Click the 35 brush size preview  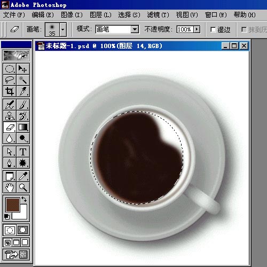52,29
